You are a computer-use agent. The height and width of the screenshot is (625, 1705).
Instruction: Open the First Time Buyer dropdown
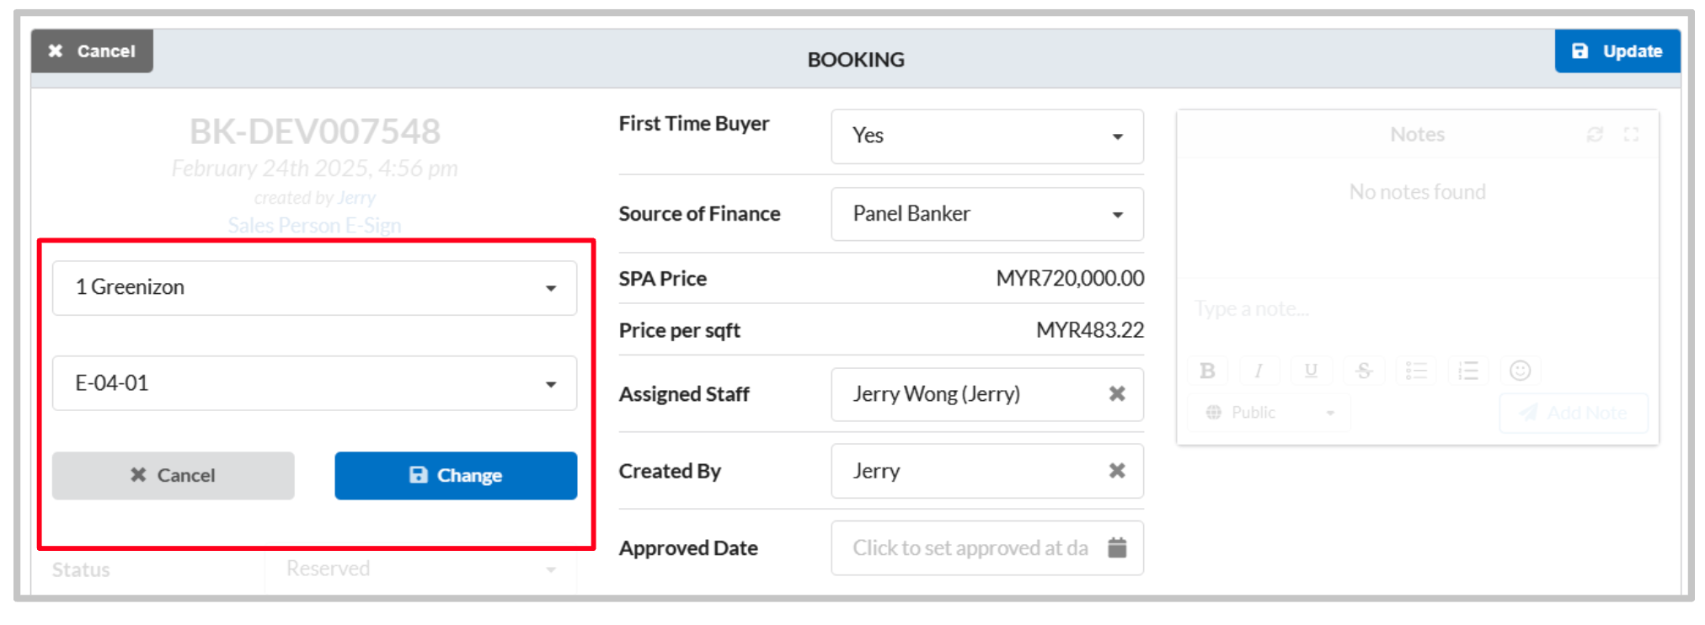[987, 136]
